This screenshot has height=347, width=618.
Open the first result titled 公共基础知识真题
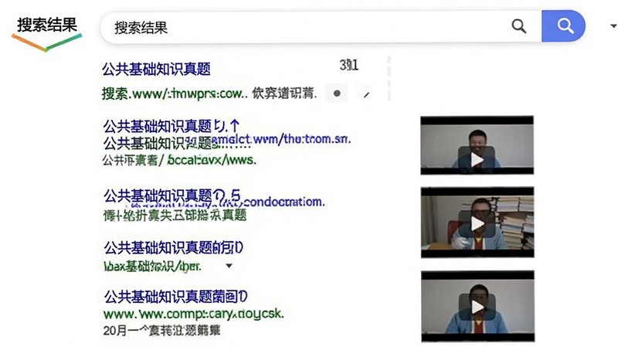(157, 69)
